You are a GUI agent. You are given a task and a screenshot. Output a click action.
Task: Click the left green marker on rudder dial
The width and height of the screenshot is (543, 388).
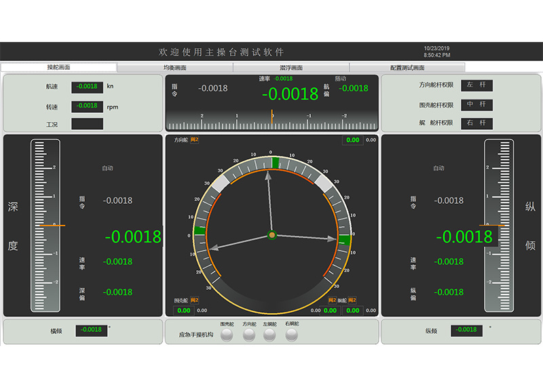point(199,231)
